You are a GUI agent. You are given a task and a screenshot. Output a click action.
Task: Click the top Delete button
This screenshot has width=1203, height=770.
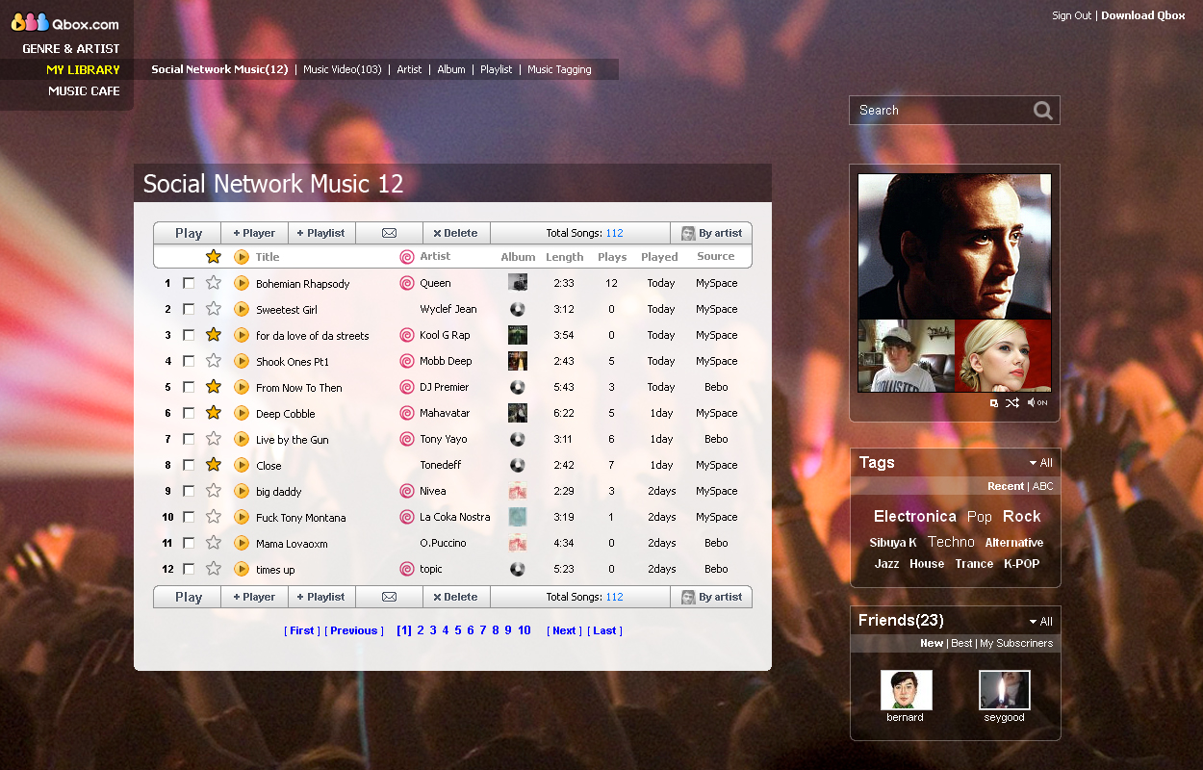coord(456,233)
